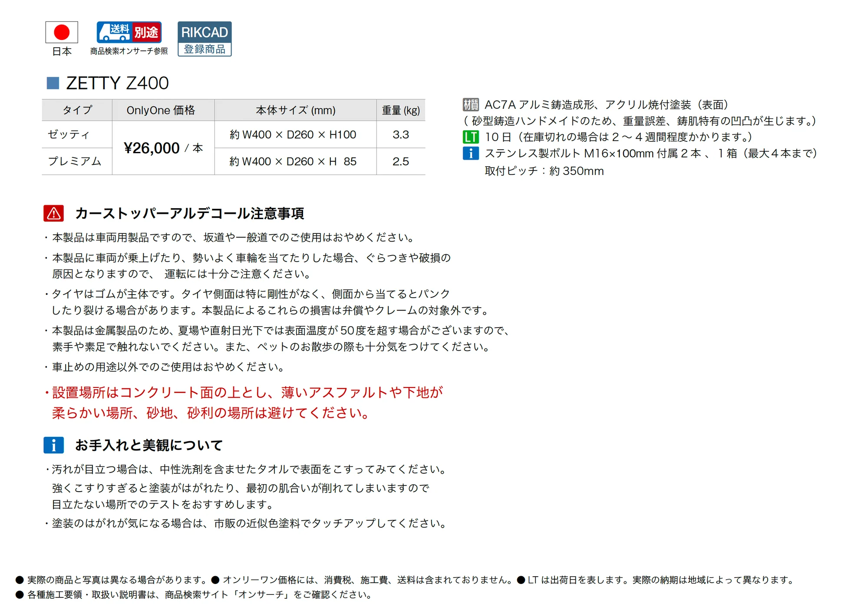868x607 pixels.
Task: Click the 送料別途 shipping truck badge
Action: pyautogui.click(x=129, y=32)
